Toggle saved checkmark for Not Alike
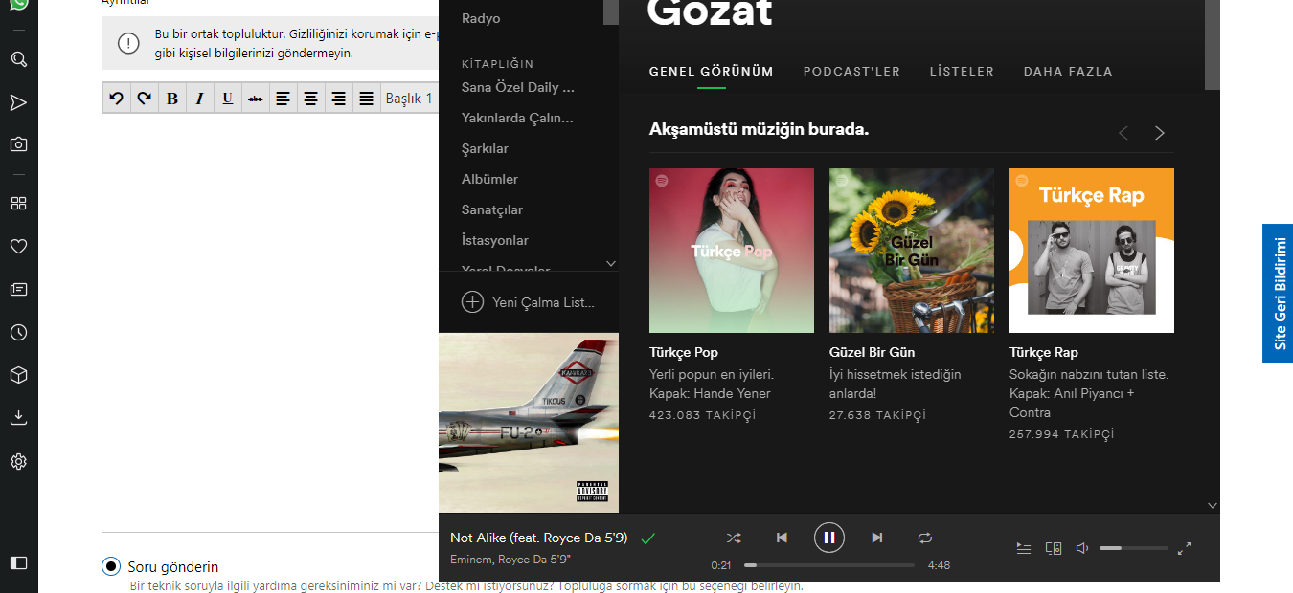 [x=647, y=538]
